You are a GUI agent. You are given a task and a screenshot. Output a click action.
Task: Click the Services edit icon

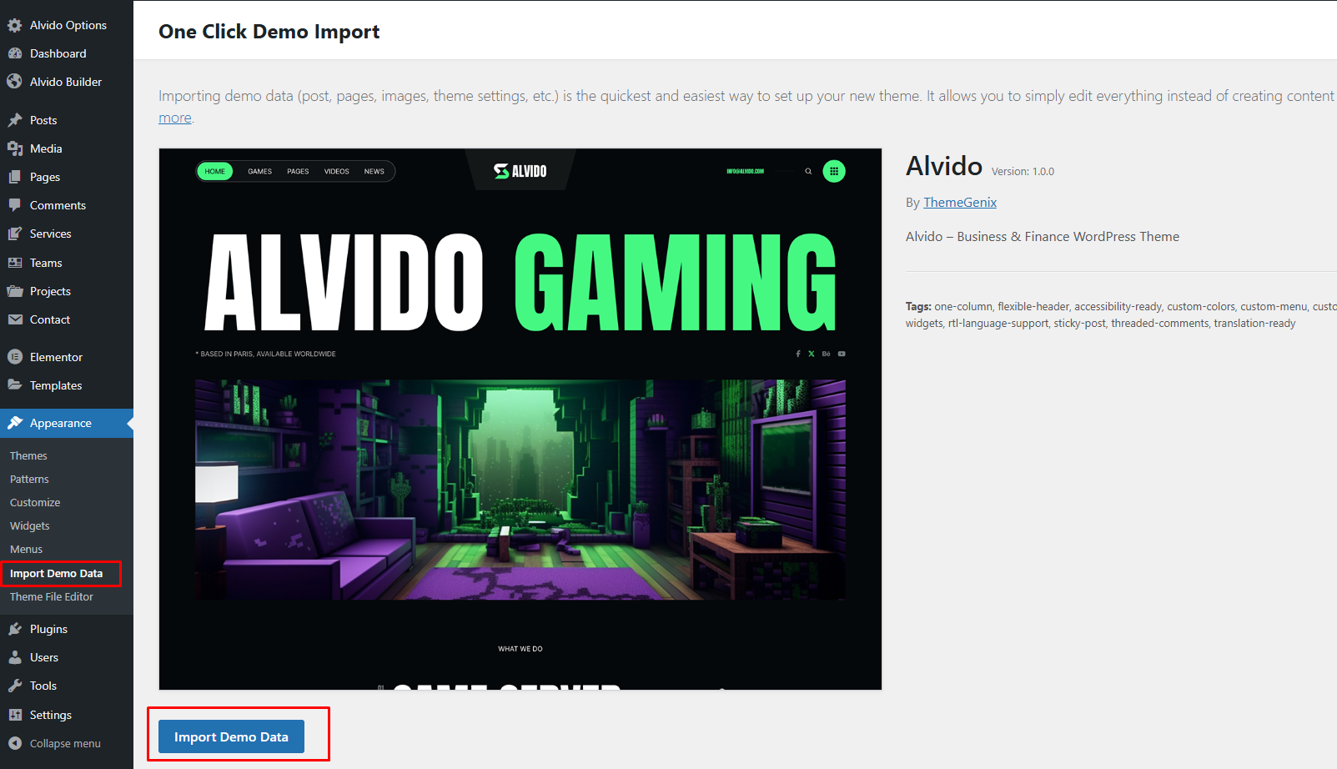15,234
